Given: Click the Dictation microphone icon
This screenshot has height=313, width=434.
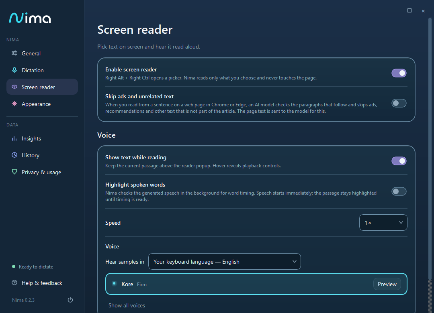Looking at the screenshot, I should [x=14, y=70].
